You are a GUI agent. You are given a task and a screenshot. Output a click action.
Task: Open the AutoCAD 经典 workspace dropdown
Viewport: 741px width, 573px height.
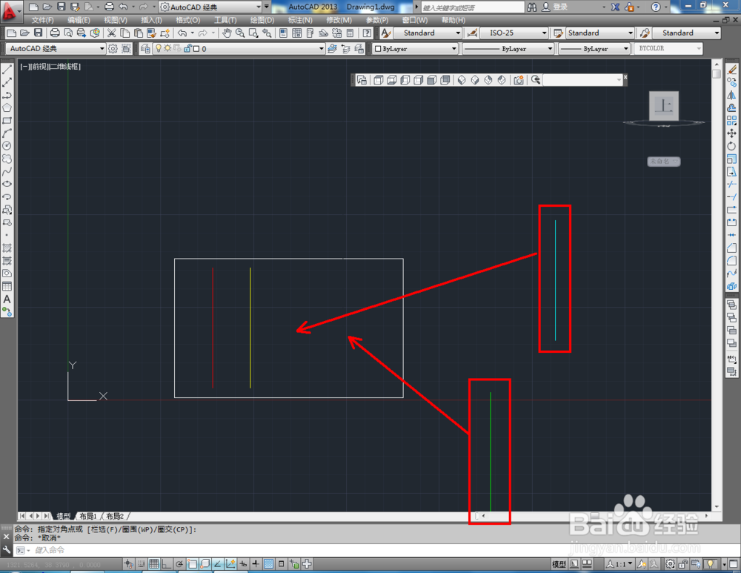[x=56, y=49]
